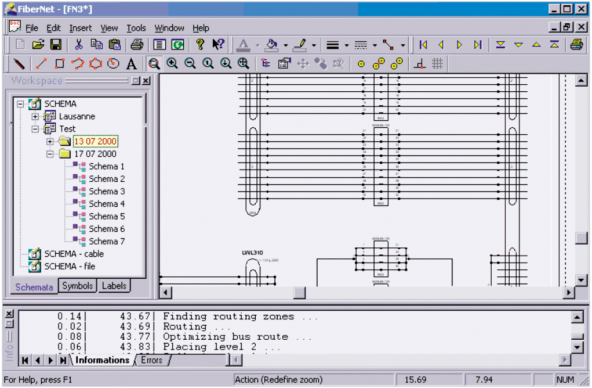Switch to the Errors tab
Viewport: 592px width, 388px height.
click(152, 360)
